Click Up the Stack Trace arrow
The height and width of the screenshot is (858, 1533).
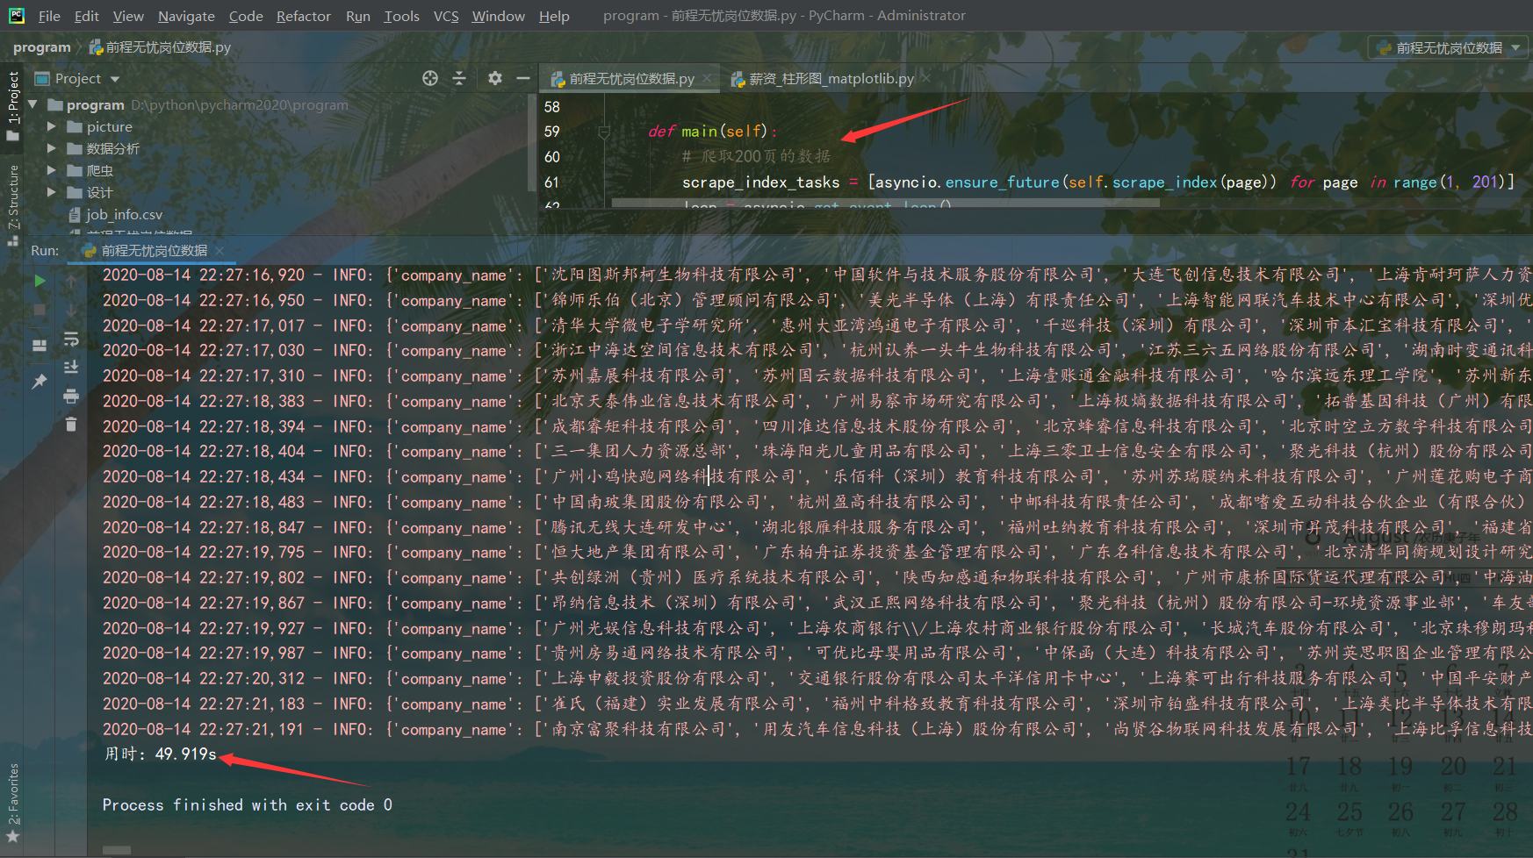tap(71, 281)
